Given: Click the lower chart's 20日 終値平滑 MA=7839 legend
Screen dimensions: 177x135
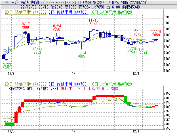Looking at the screenshot, I should point(26,84).
